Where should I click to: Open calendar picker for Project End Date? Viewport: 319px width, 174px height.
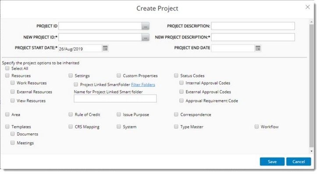pyautogui.click(x=258, y=49)
